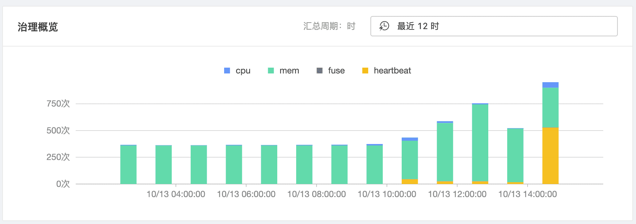Click the 750次 axis label

point(58,104)
